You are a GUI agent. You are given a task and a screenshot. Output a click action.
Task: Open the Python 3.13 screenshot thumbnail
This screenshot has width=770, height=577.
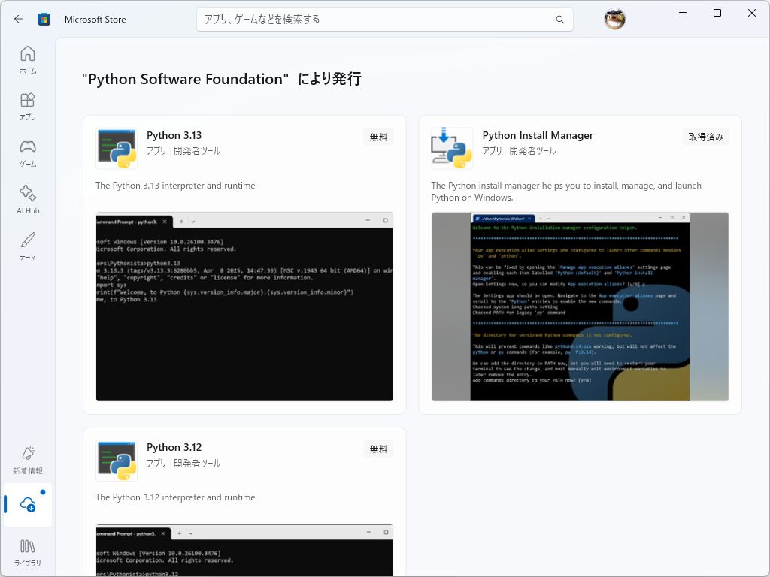click(x=244, y=307)
